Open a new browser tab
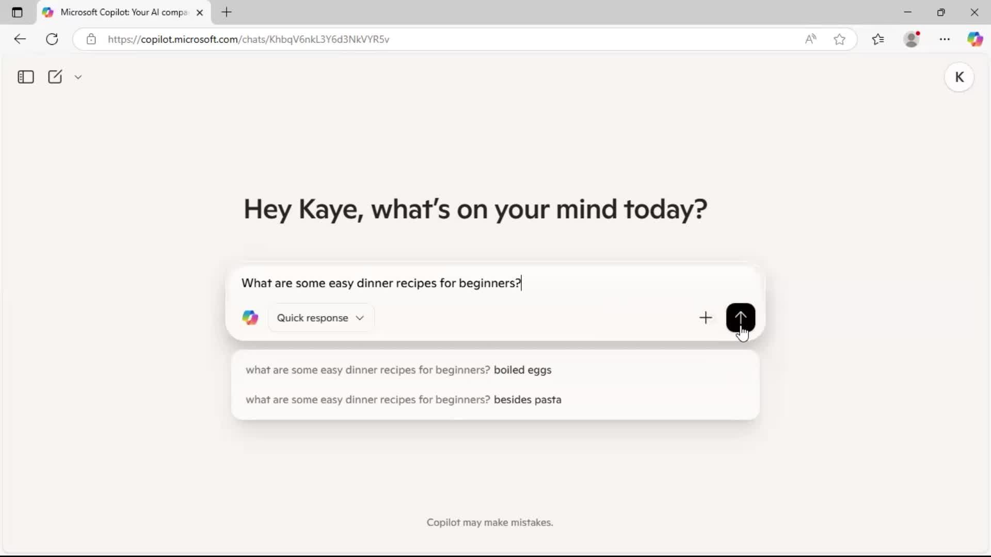991x557 pixels. tap(227, 12)
